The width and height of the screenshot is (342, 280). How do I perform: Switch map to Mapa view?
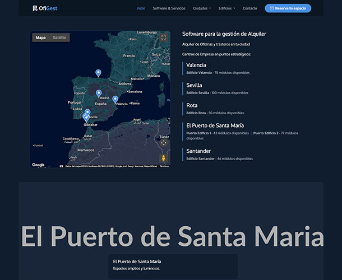pos(40,38)
